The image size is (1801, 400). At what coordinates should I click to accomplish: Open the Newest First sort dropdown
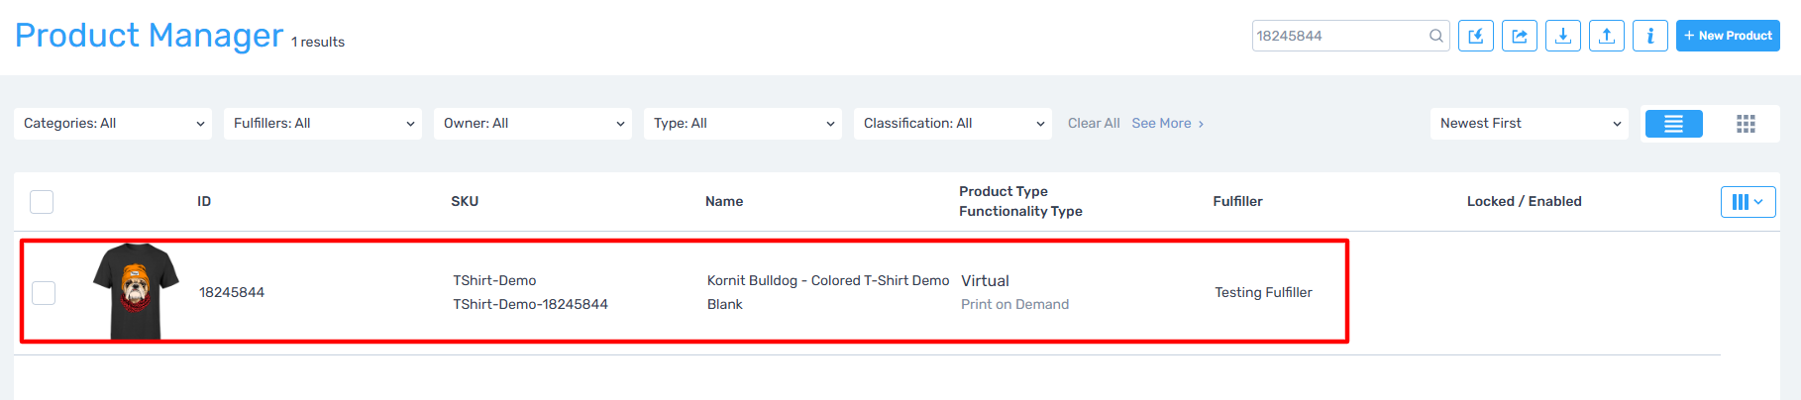[1529, 124]
